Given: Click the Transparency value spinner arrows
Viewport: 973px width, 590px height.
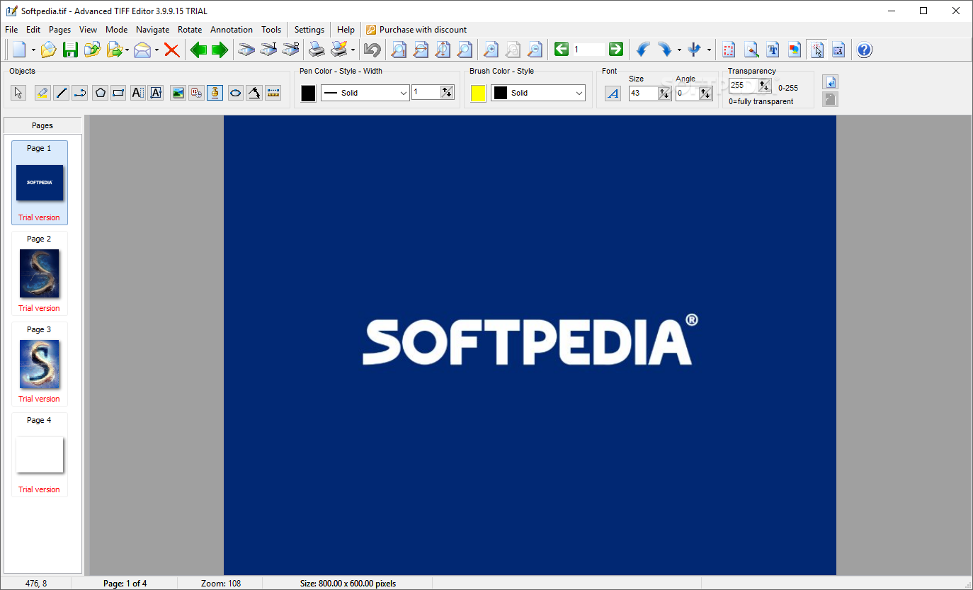Looking at the screenshot, I should tap(764, 85).
